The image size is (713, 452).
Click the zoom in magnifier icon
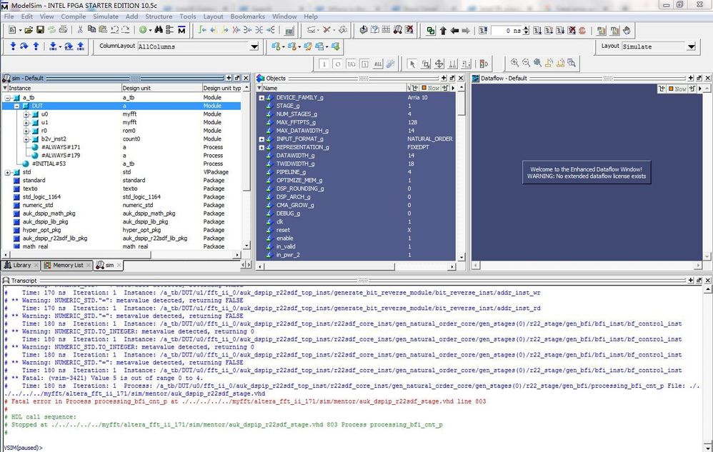(x=514, y=64)
